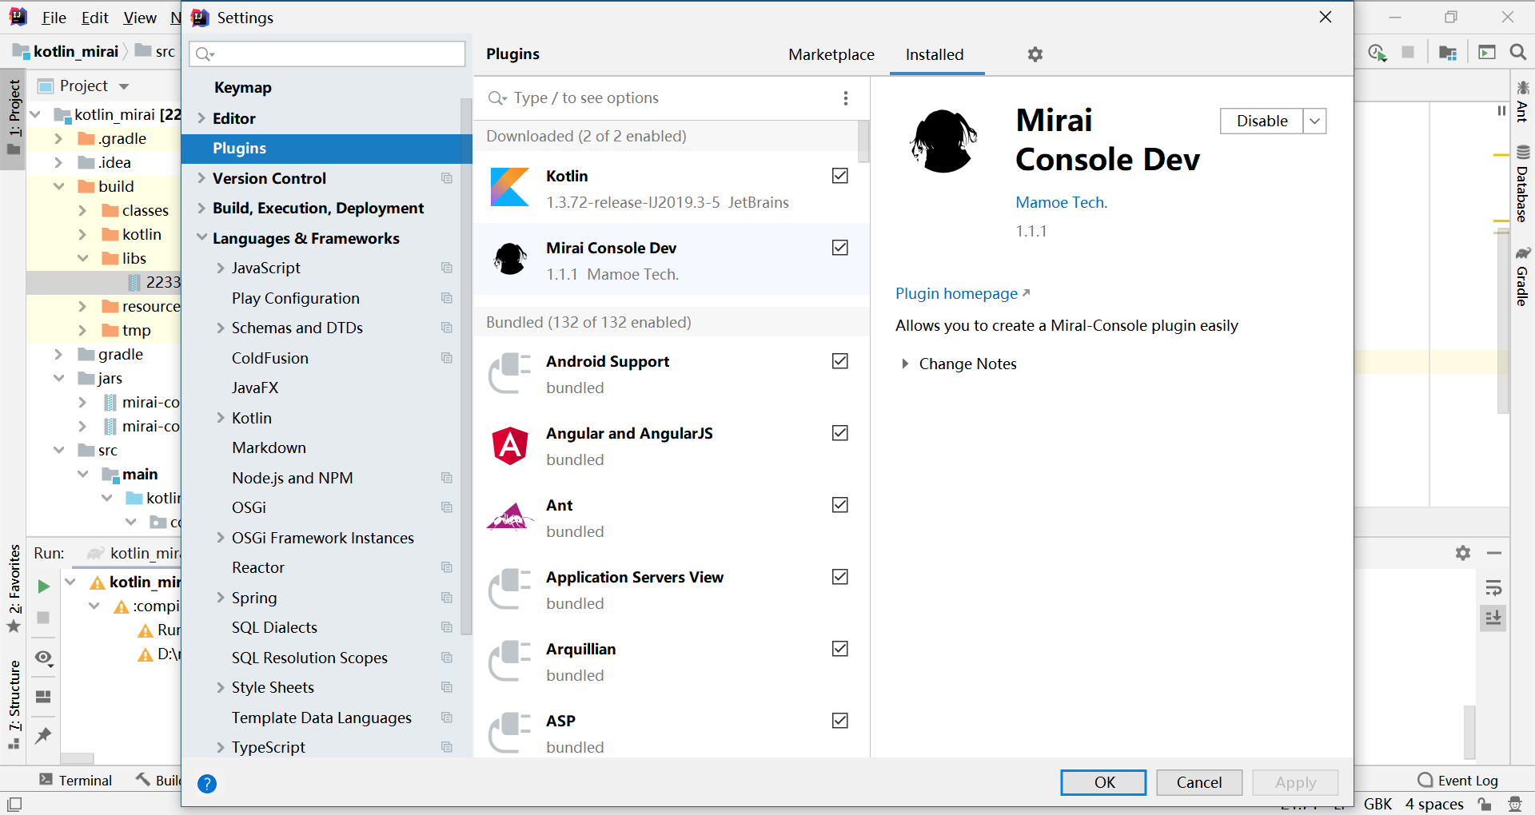The height and width of the screenshot is (815, 1535).
Task: Click the GBK encoding status item
Action: coord(1378,804)
